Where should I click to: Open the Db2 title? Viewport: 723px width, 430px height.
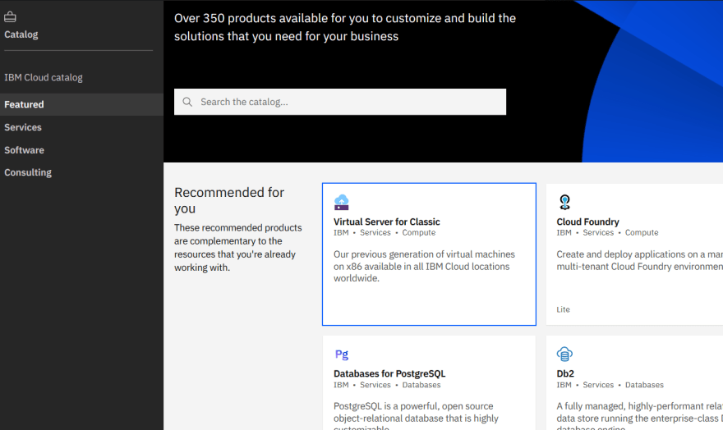565,374
